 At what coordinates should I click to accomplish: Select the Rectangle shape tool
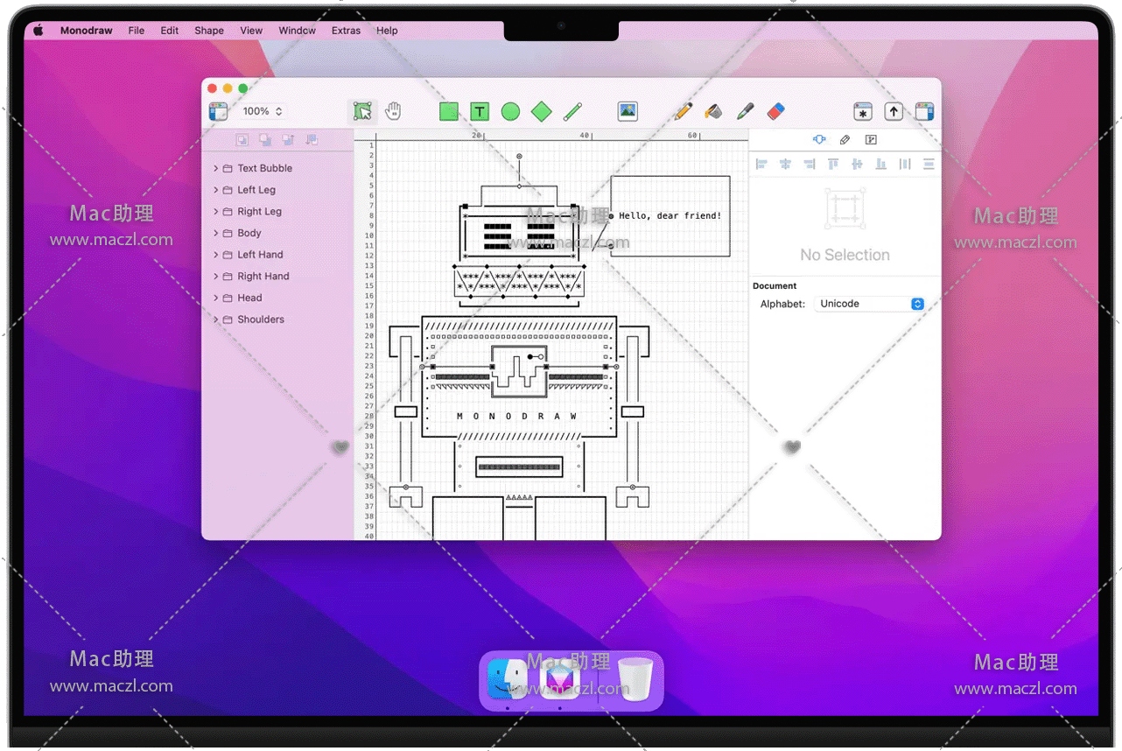tap(449, 111)
